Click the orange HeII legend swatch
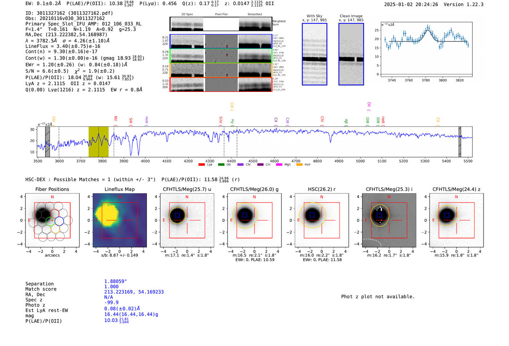 pos(299,165)
